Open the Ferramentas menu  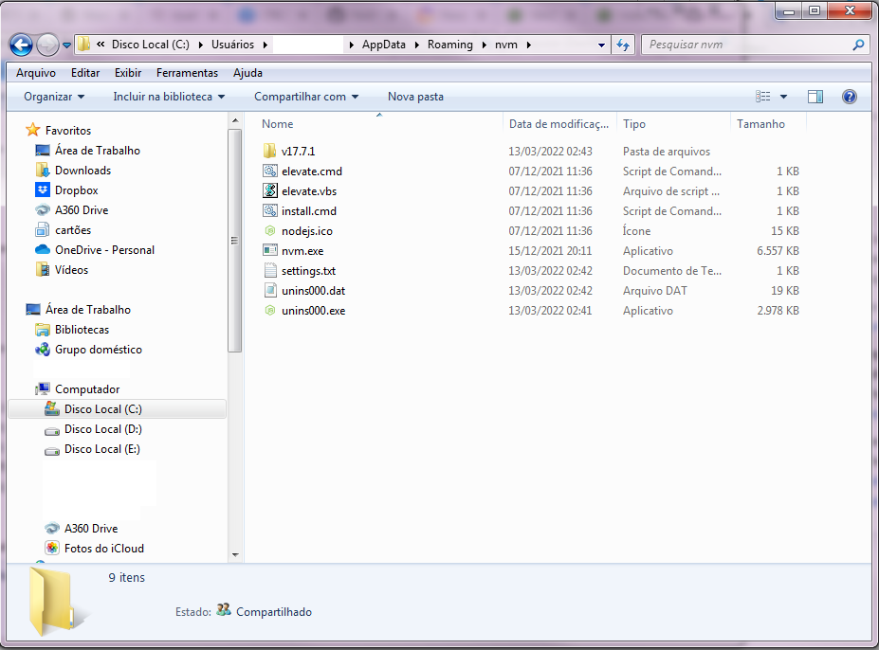[x=187, y=72]
